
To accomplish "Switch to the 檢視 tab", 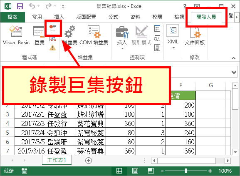I will 179,17.
